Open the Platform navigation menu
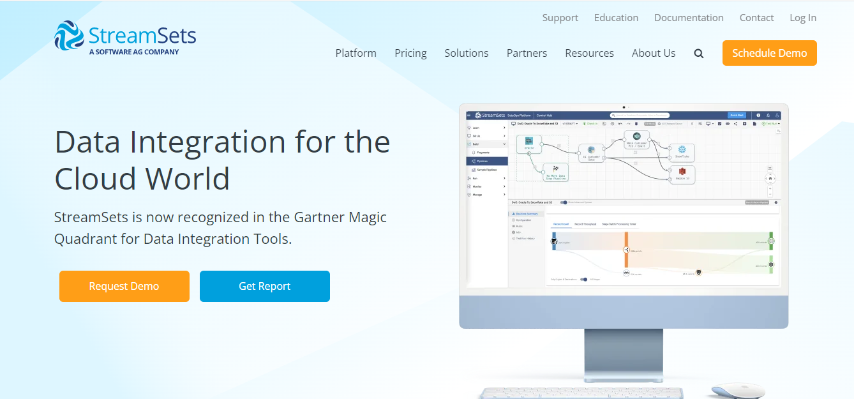 (x=356, y=53)
